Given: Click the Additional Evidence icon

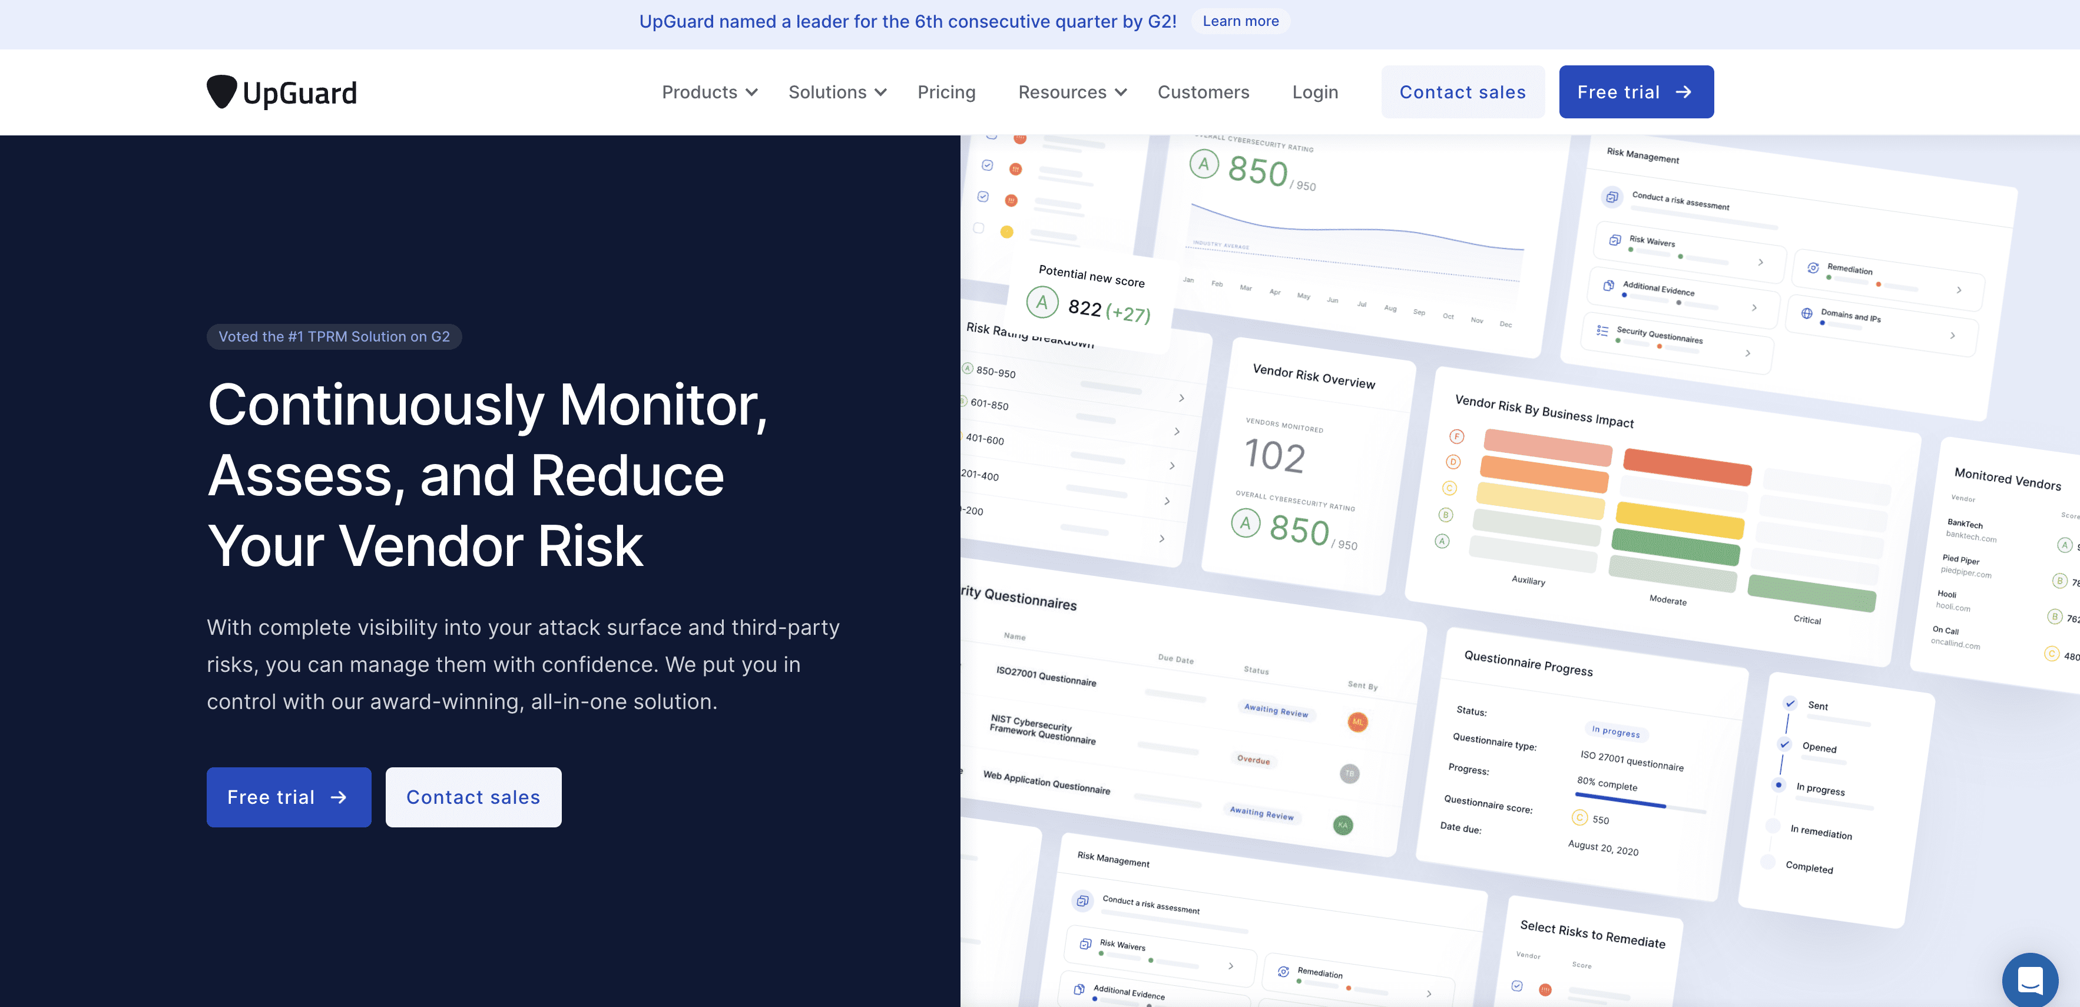Looking at the screenshot, I should pos(1608,285).
